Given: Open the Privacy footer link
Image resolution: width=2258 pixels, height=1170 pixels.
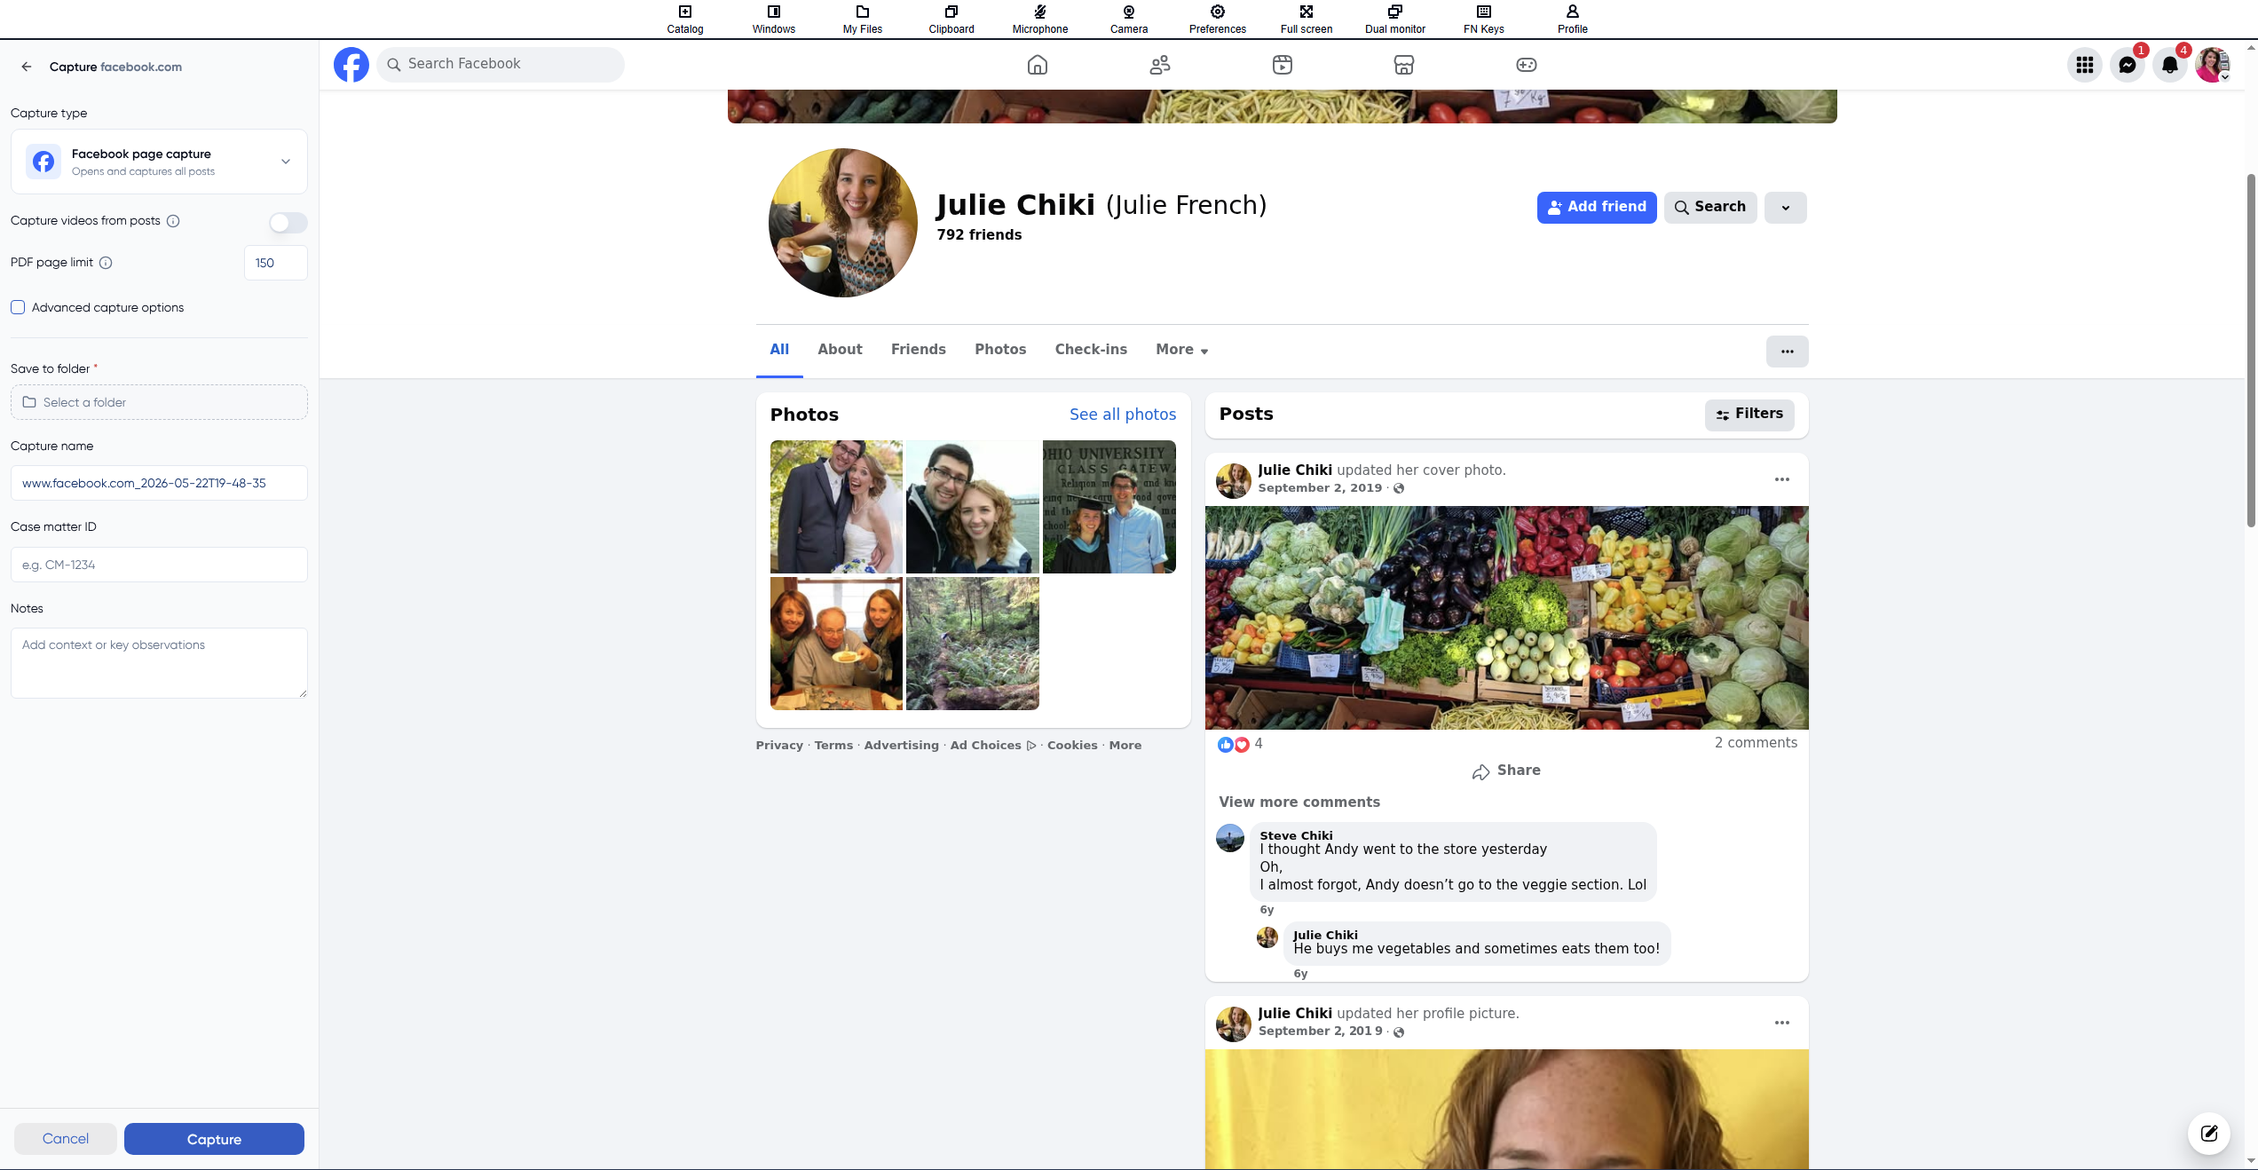Looking at the screenshot, I should click(x=779, y=746).
